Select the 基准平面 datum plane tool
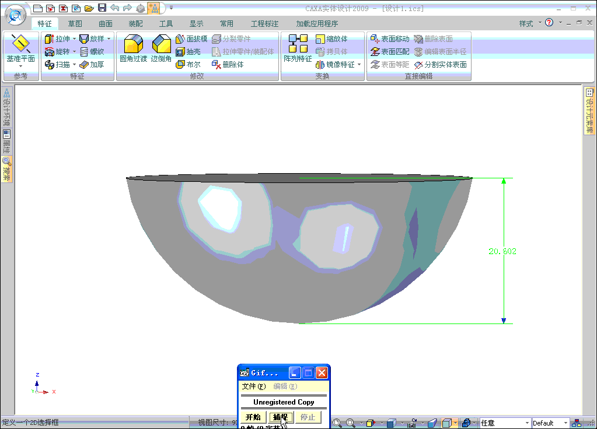597x429 pixels. pyautogui.click(x=20, y=49)
